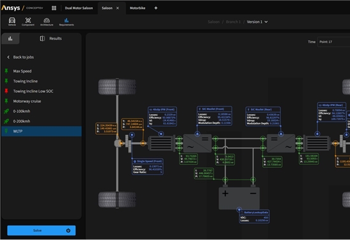The image size is (350, 240).
Task: Click the SiC Mosfet (Rear) info box
Action: tap(263, 116)
